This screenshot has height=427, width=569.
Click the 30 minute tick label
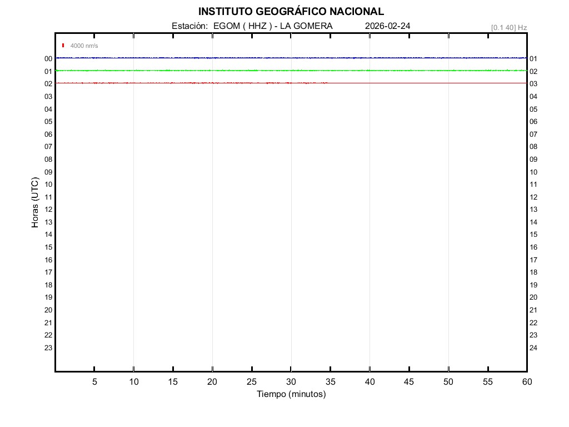tap(291, 382)
